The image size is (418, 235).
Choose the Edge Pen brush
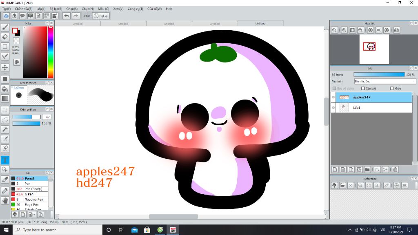click(x=29, y=205)
